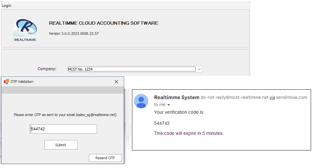Viewport: 313px width, 168px height.
Task: Click the Realtimme logo icon
Action: click(25, 30)
